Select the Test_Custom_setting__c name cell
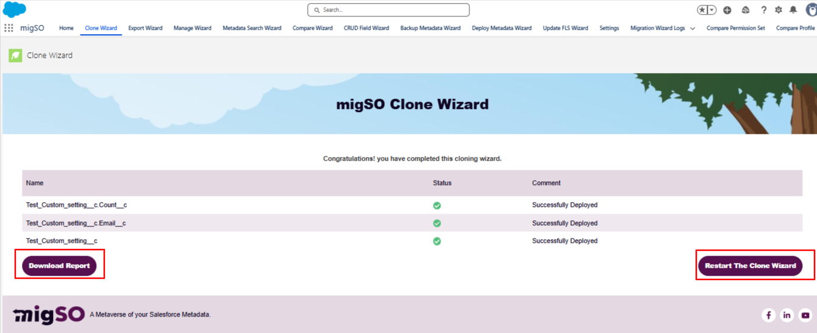 (62, 241)
